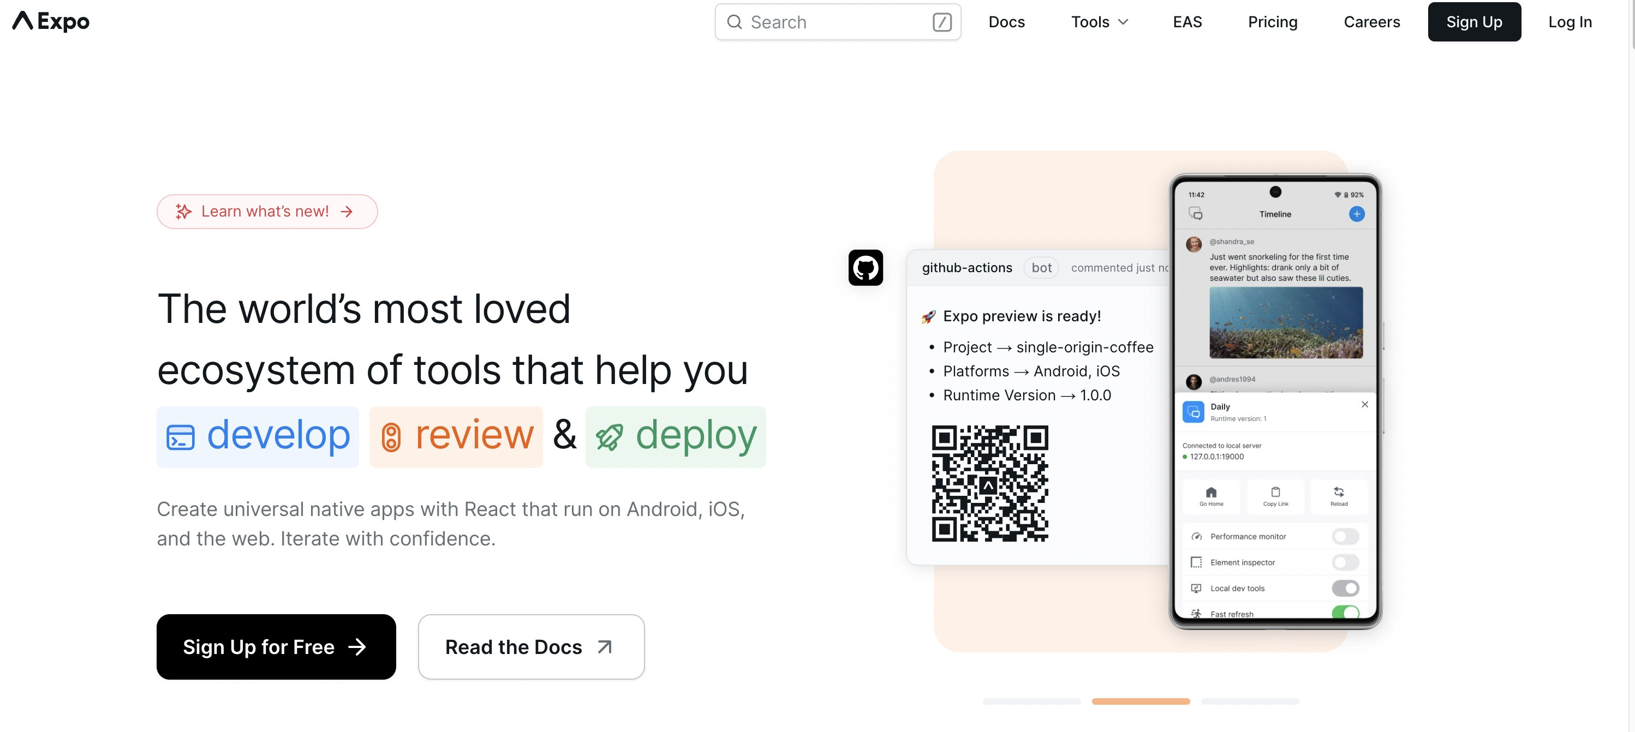Select the develop highlighted word
This screenshot has height=732, width=1635.
[x=258, y=436]
